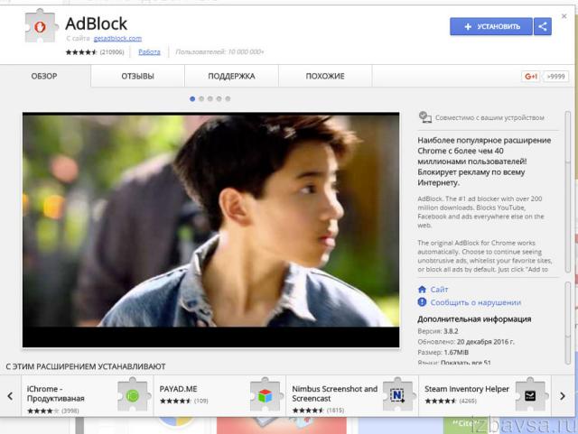
Task: Click the Google +1 button
Action: pos(531,77)
